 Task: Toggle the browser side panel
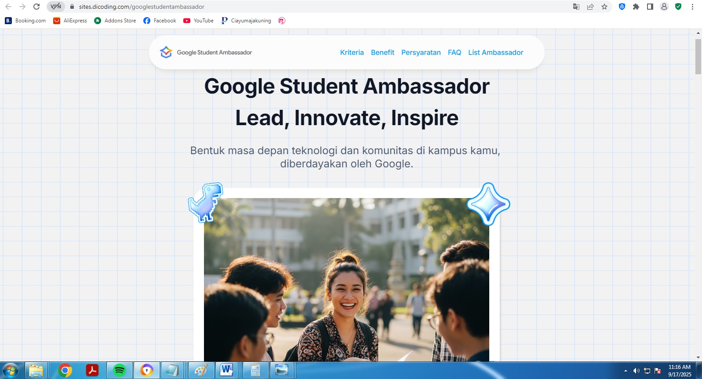click(x=650, y=7)
